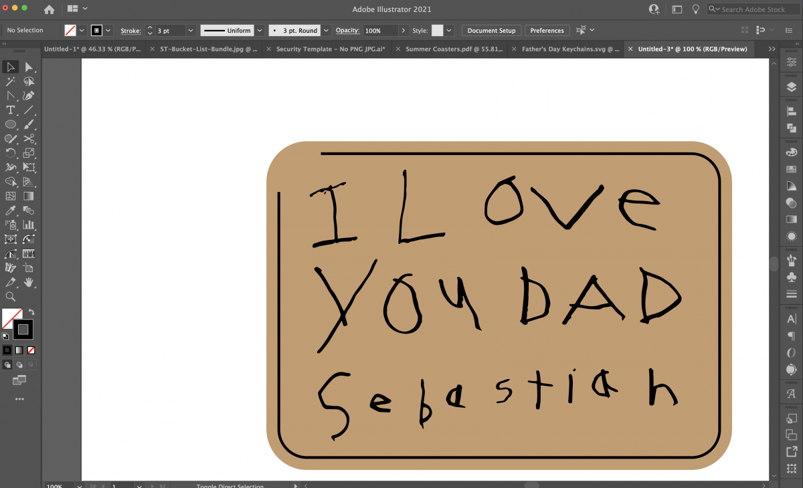Choose the Ellipse shape tool
The image size is (803, 488).
[11, 124]
